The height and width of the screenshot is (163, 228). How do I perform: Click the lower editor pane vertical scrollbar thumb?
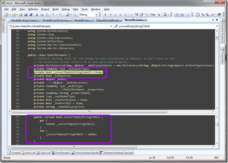tap(217, 124)
